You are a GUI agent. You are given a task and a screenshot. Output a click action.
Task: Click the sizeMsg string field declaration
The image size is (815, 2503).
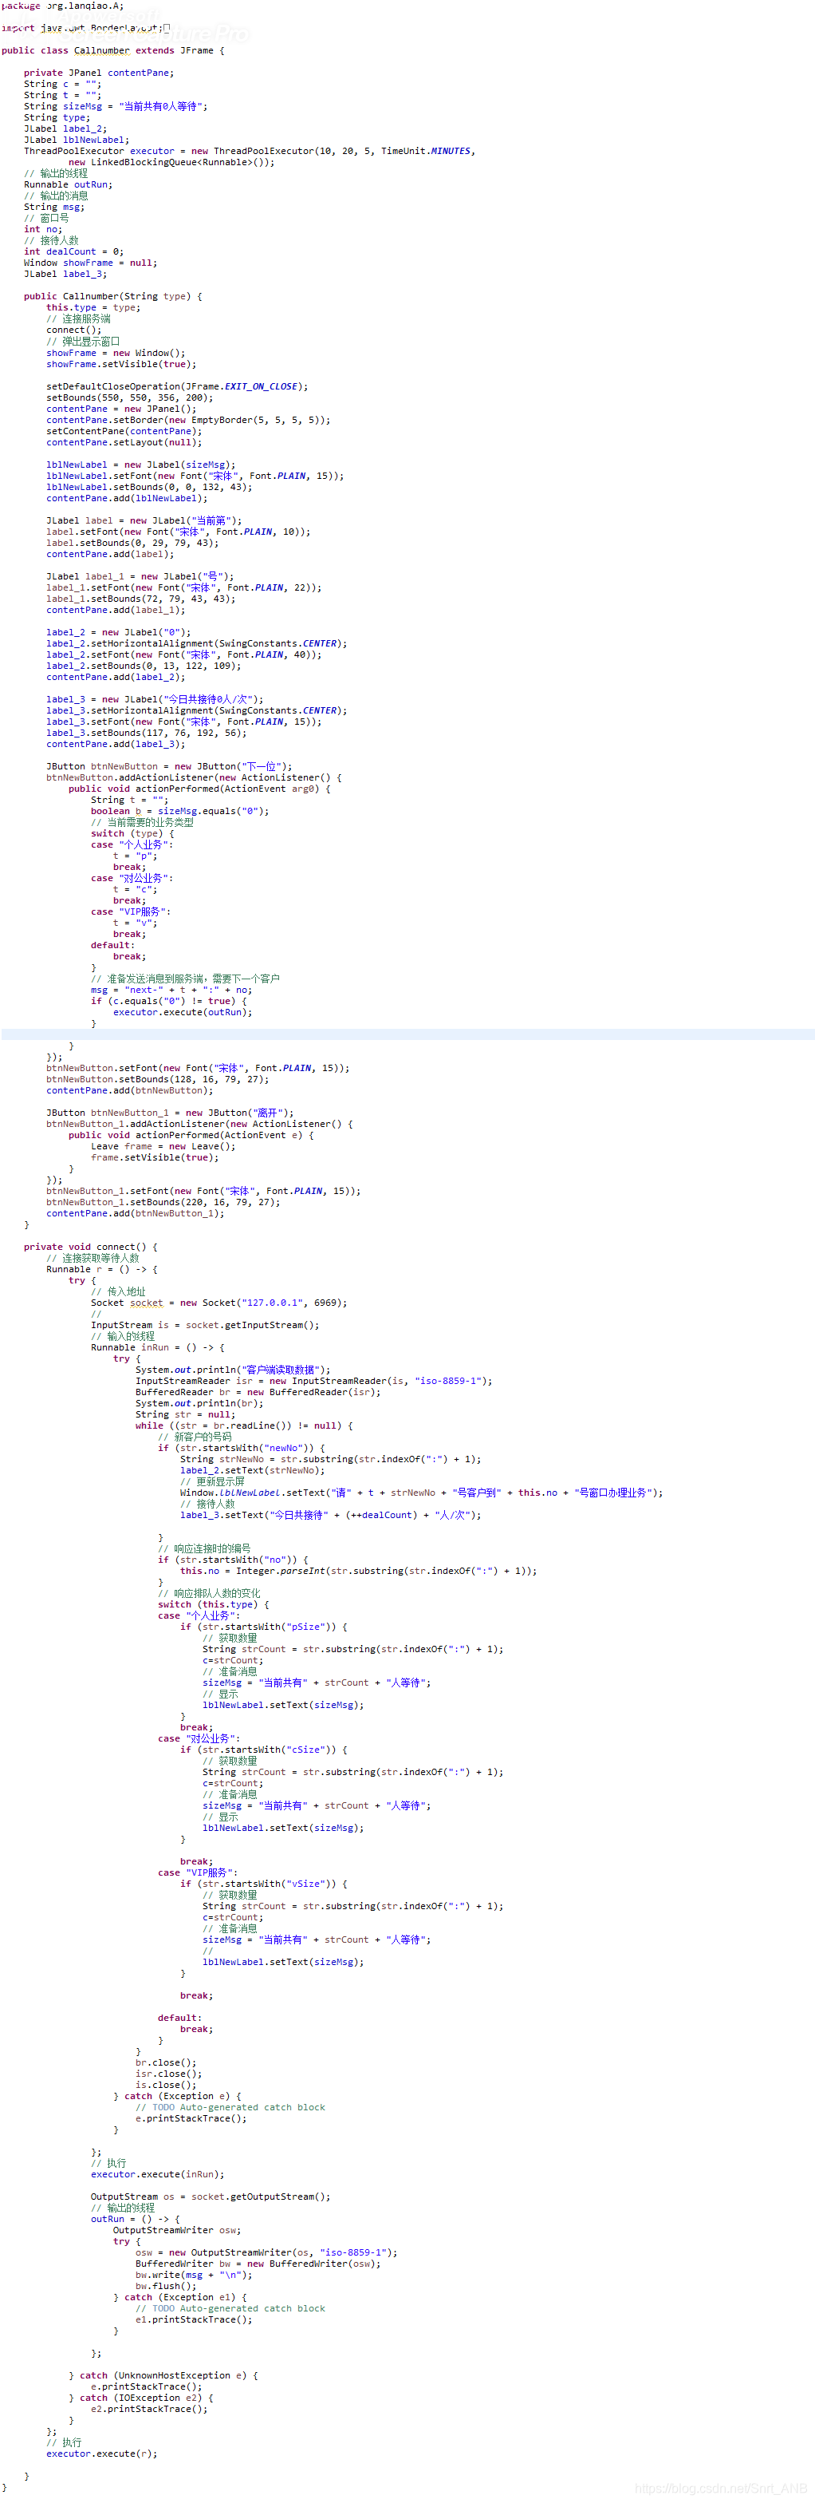coord(116,106)
